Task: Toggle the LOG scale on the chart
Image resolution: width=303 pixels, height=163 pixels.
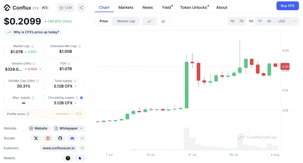Action: click(x=281, y=21)
